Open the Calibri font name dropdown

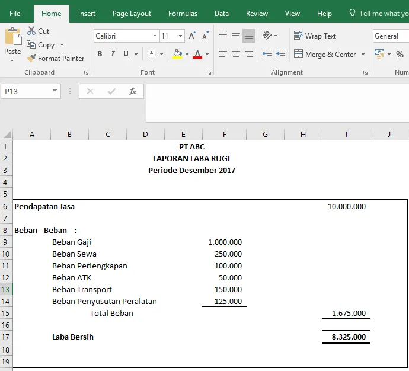(x=155, y=36)
